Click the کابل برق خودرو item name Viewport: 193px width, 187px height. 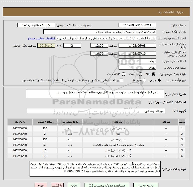[118, 145]
